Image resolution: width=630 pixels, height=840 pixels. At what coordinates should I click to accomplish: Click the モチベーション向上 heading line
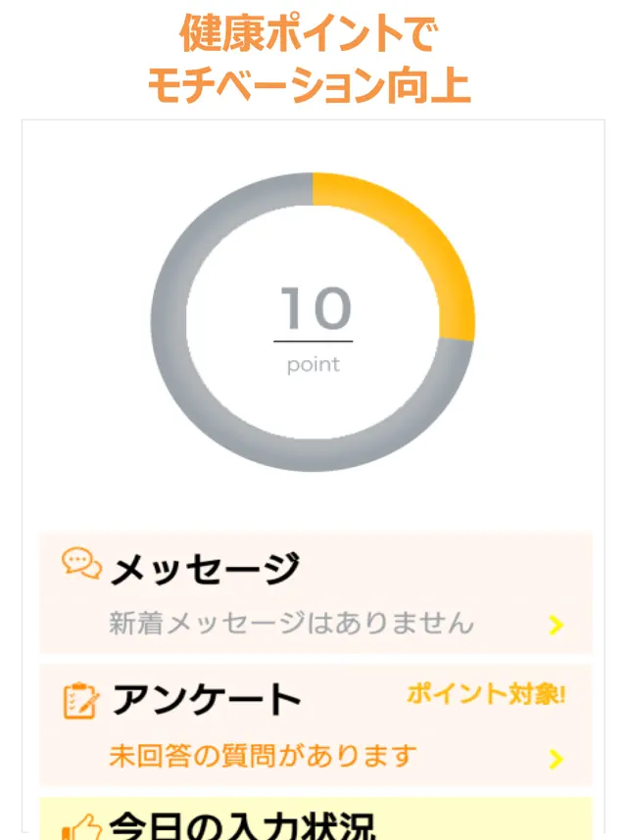(x=310, y=86)
